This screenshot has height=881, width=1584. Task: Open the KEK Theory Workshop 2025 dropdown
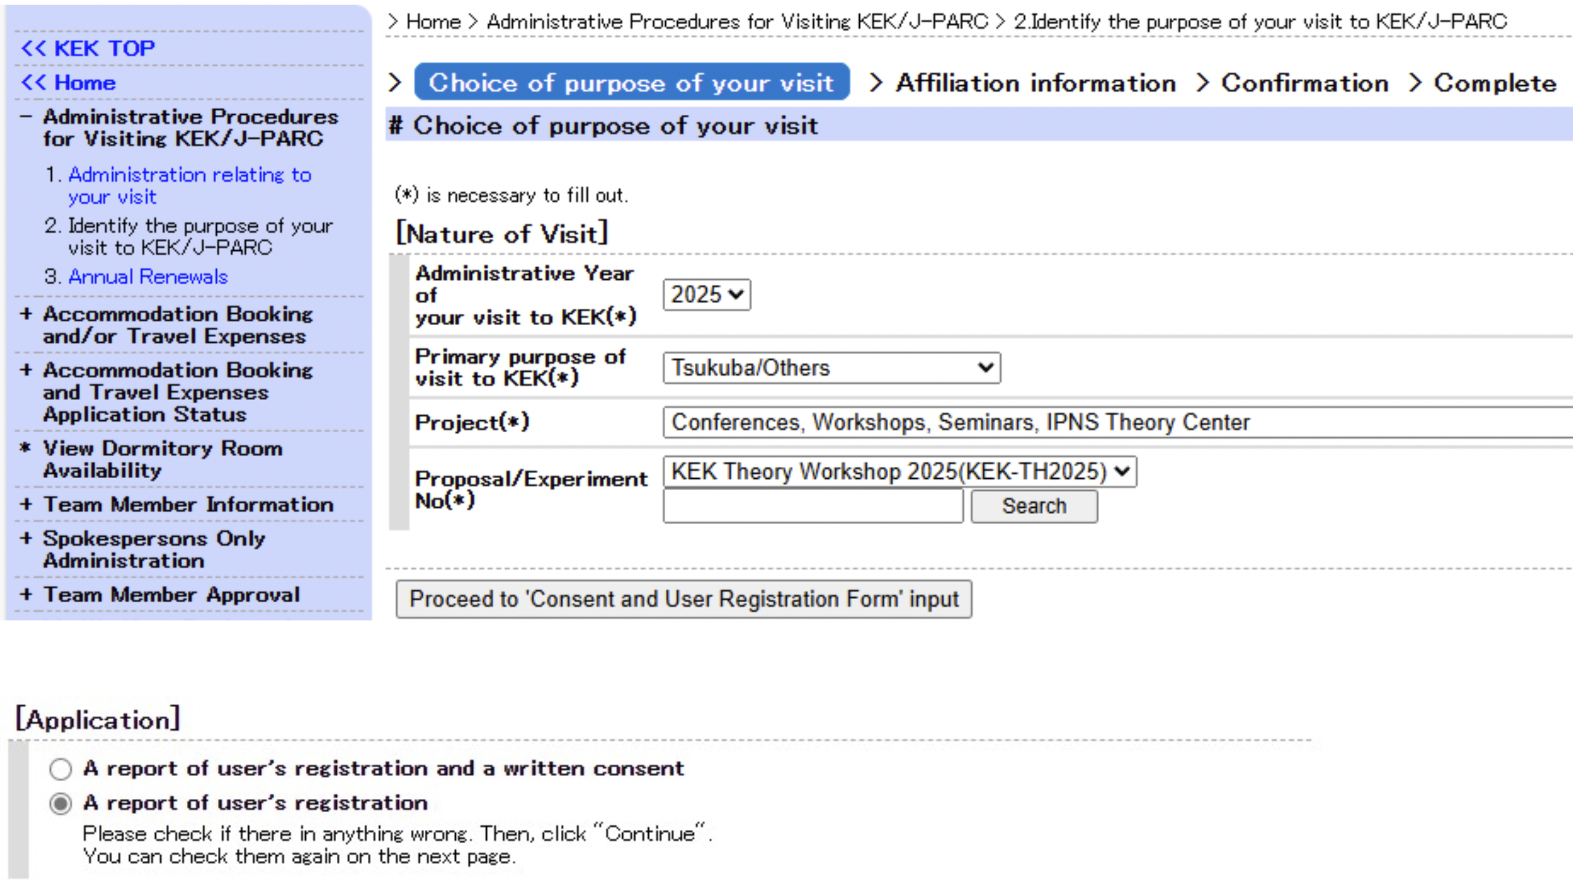pos(900,472)
